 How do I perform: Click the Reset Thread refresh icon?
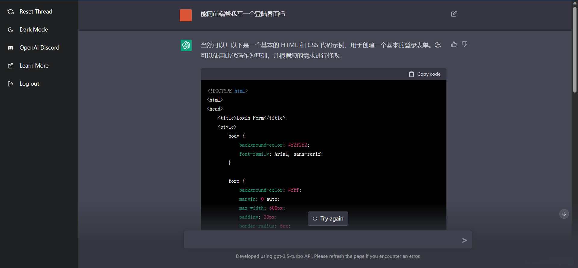(x=11, y=12)
